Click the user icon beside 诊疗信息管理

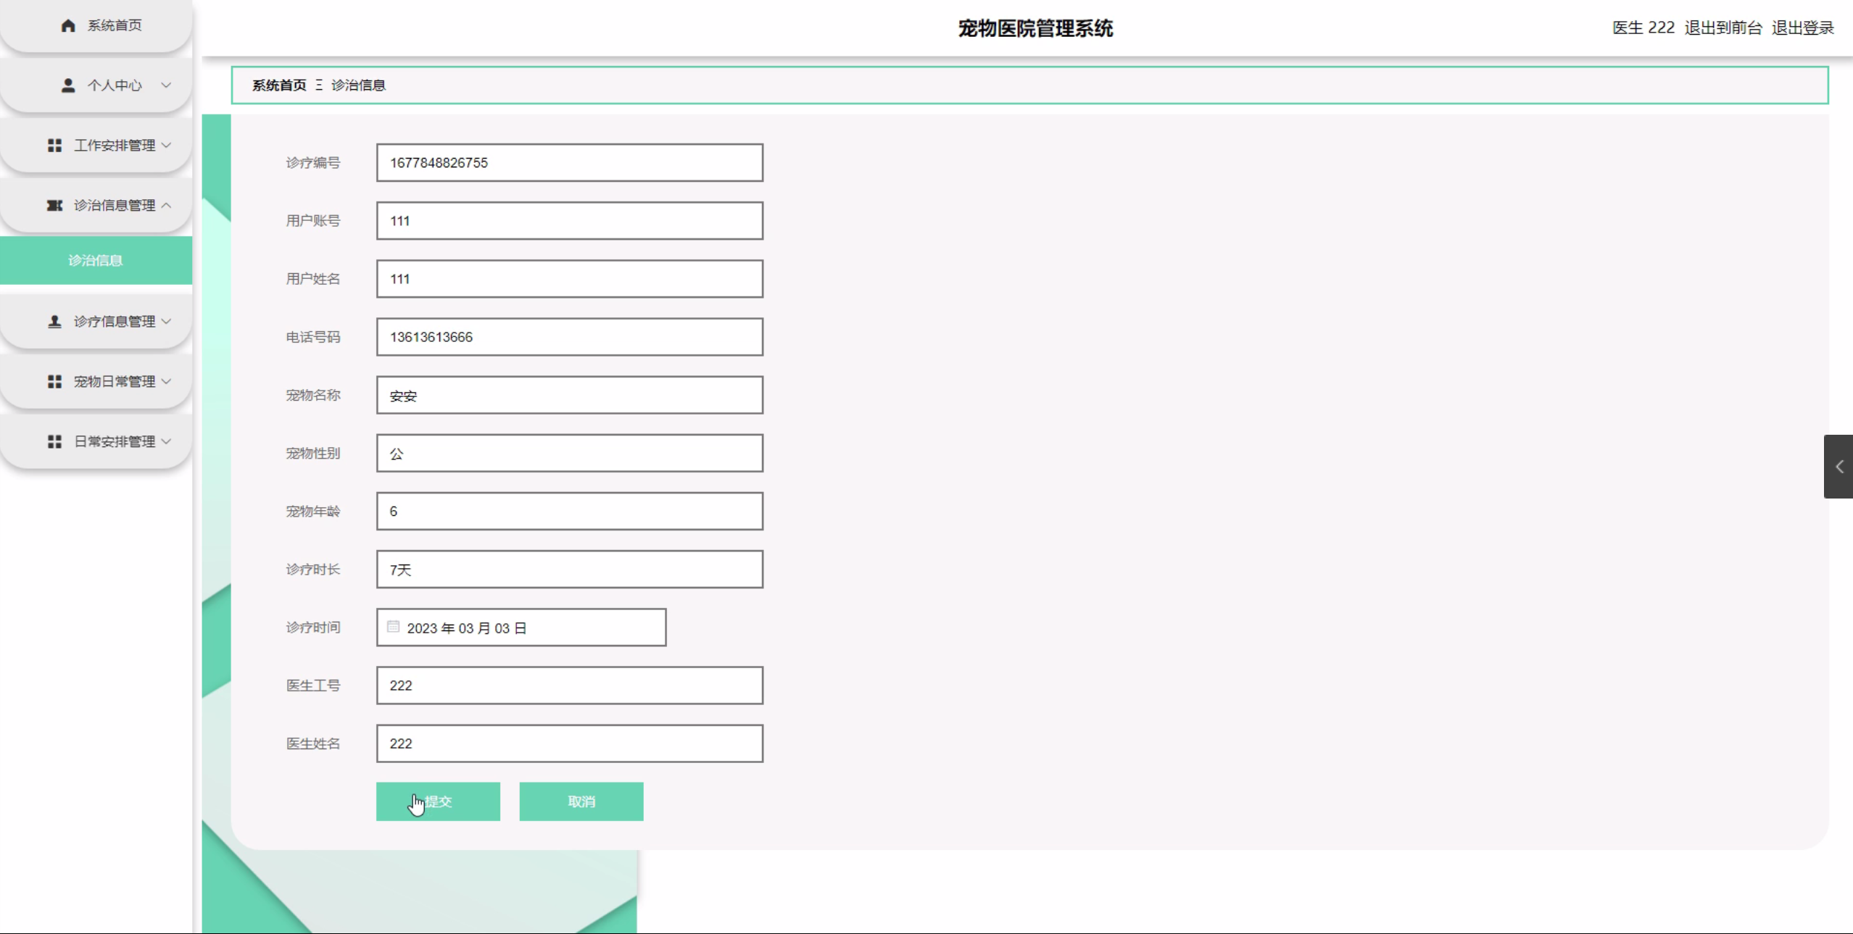54,322
